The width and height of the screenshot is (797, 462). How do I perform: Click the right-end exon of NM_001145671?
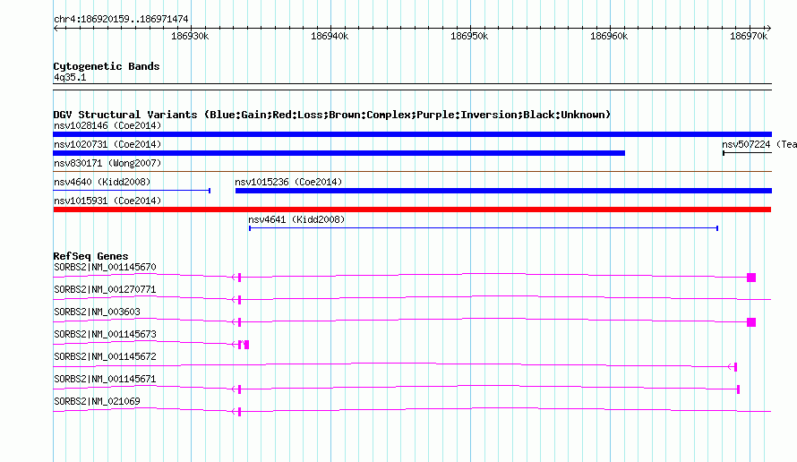click(738, 389)
